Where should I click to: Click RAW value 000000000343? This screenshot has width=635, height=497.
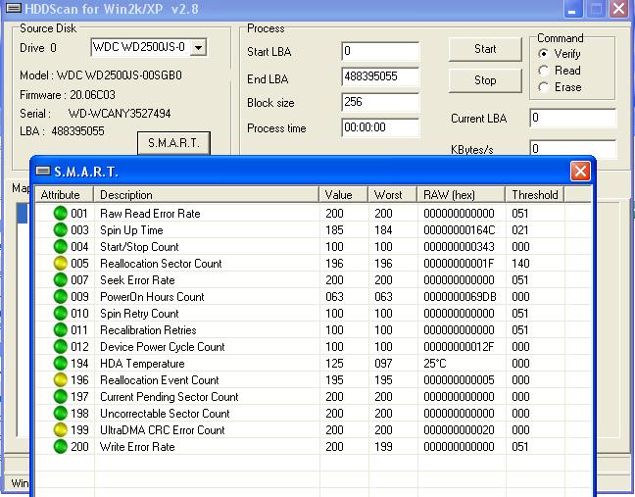pyautogui.click(x=459, y=247)
